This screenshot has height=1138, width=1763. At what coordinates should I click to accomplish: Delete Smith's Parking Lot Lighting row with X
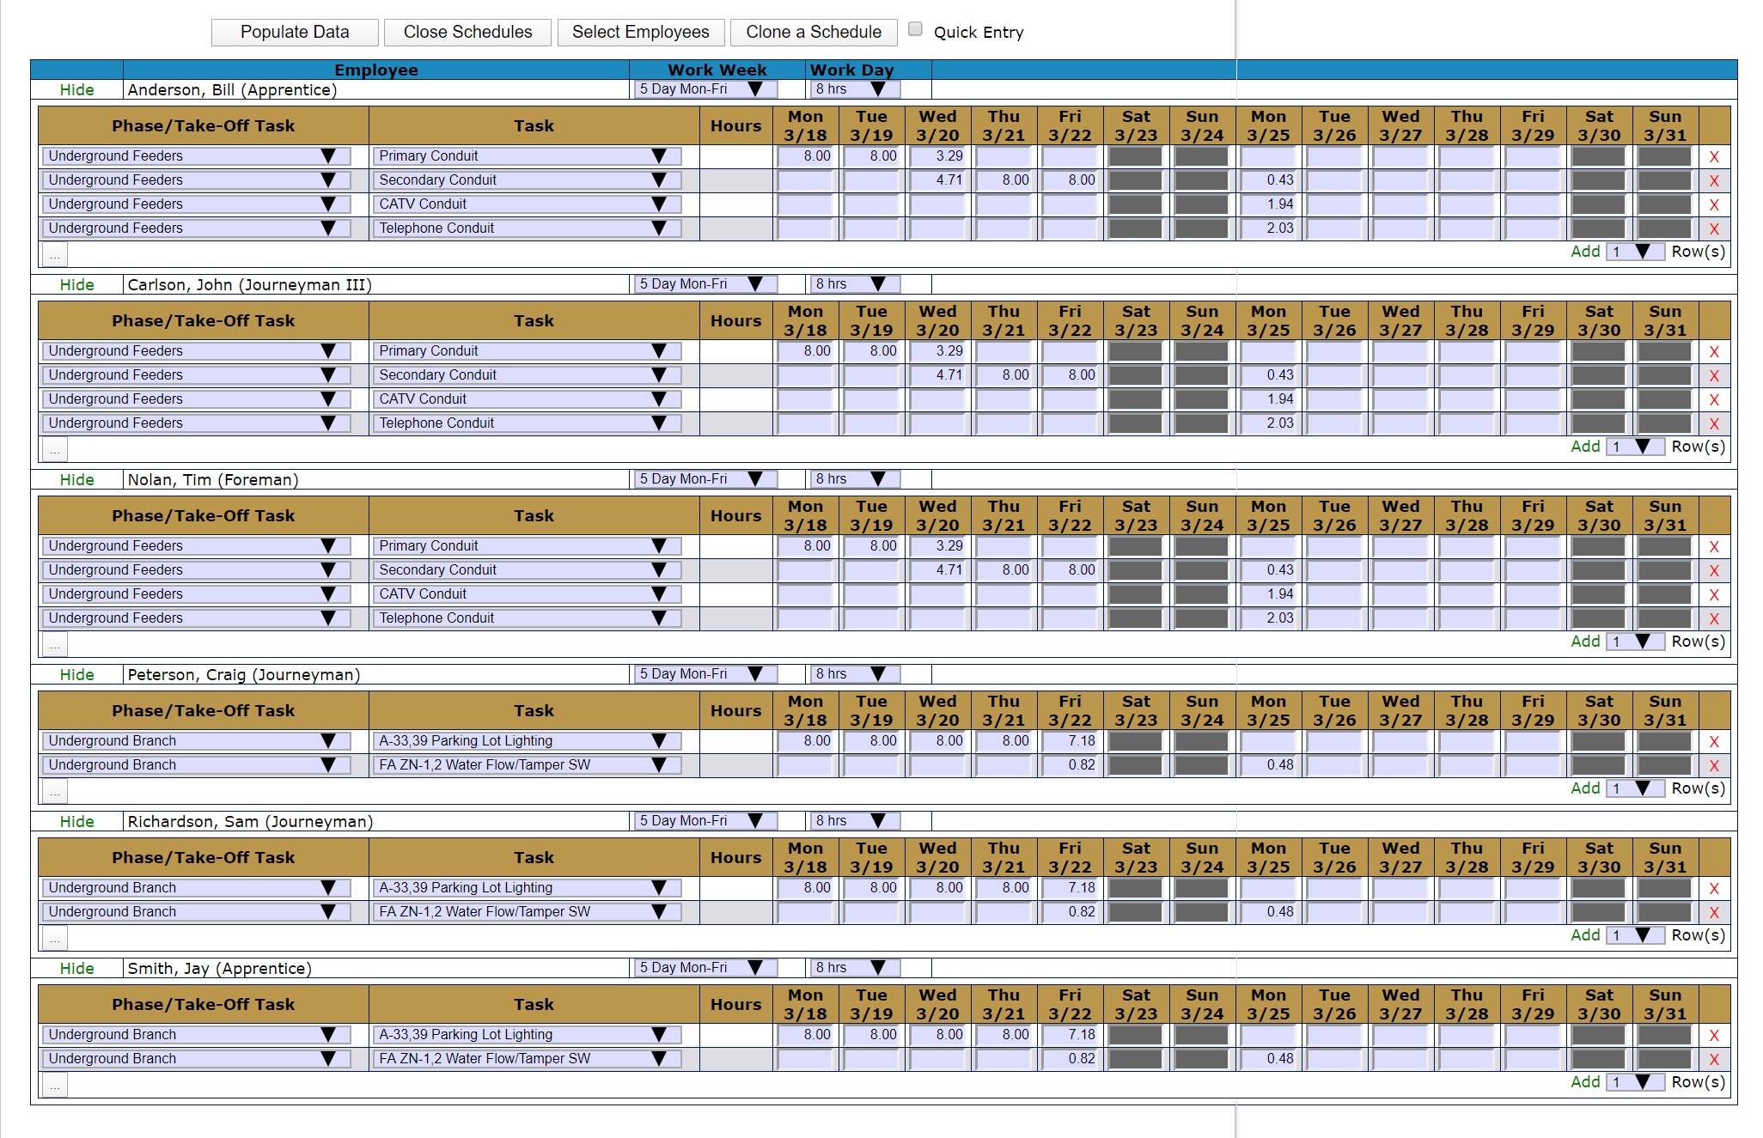point(1714,1035)
